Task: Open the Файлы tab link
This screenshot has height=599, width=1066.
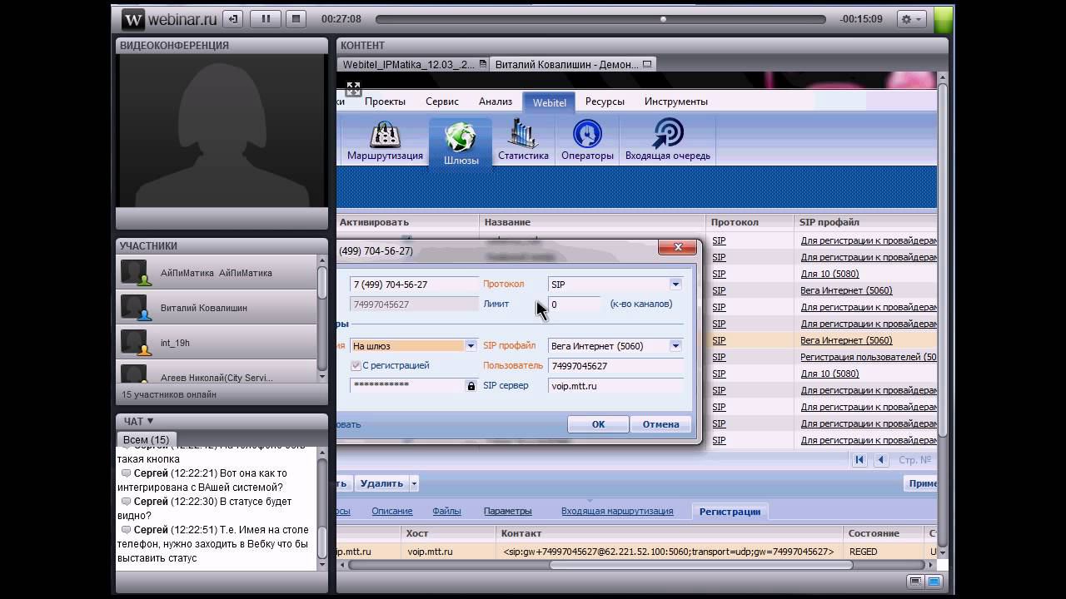Action: pyautogui.click(x=447, y=511)
